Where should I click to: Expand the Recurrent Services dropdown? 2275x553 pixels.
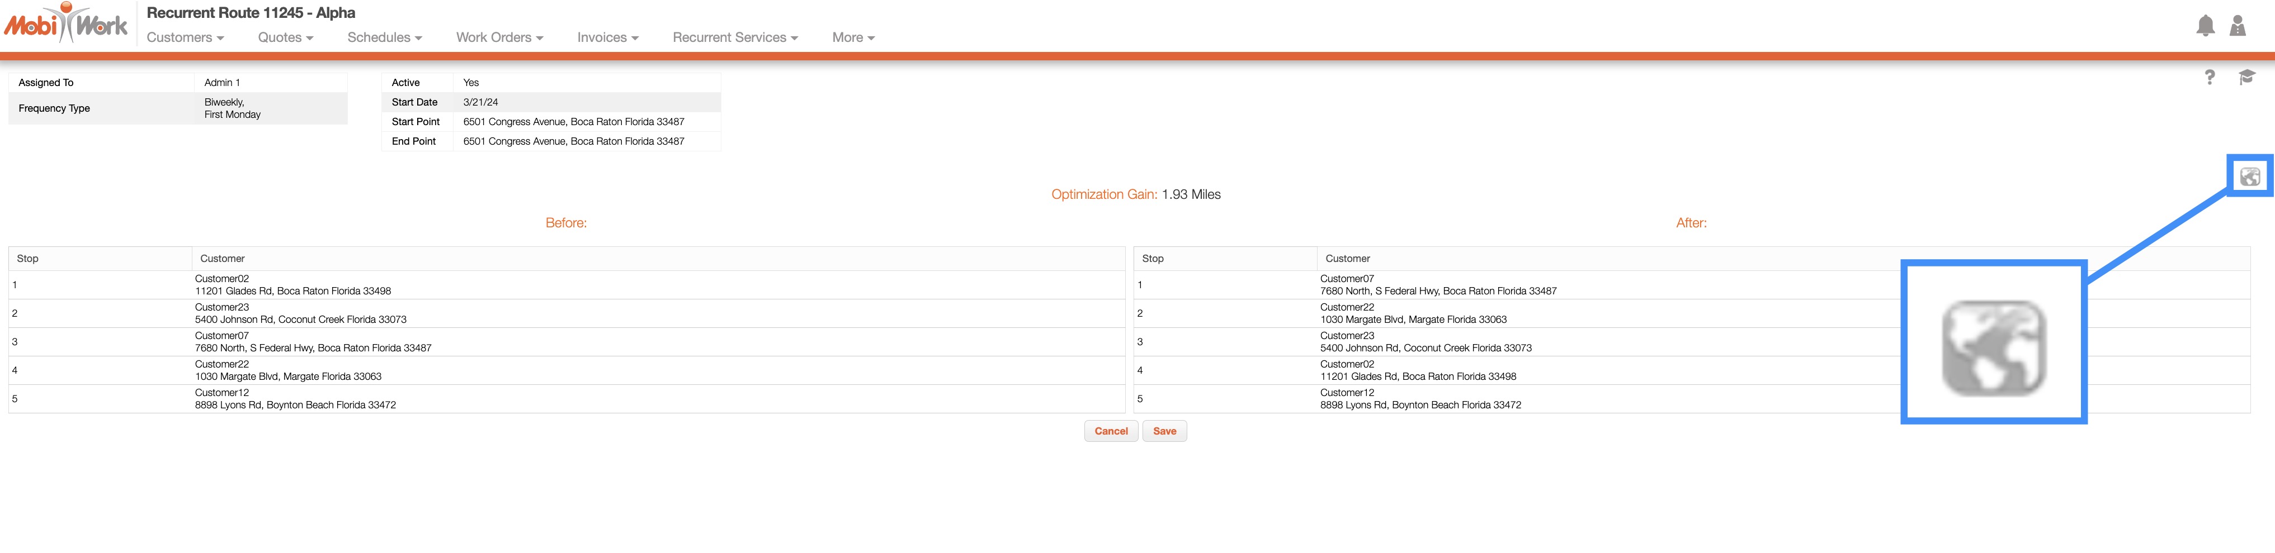735,37
